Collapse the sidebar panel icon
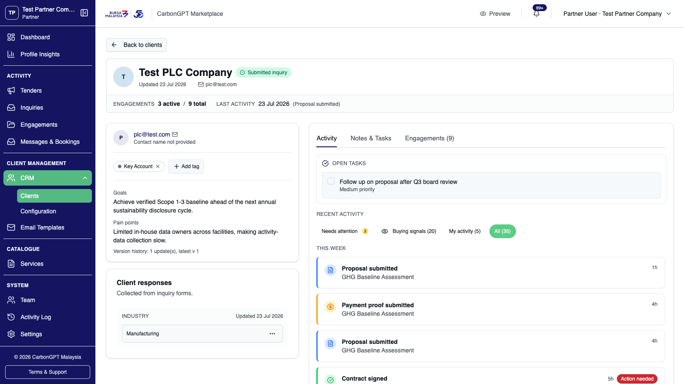684x384 pixels. 84,13
